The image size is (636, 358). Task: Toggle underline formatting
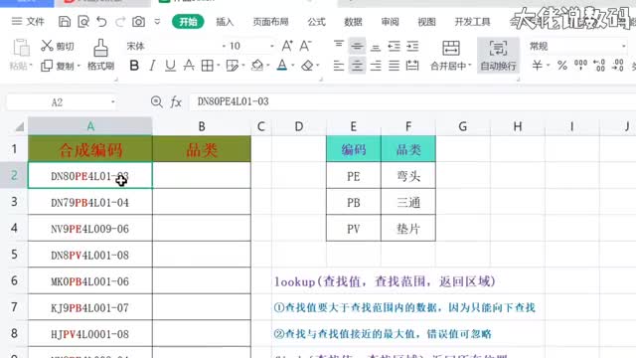tap(170, 66)
